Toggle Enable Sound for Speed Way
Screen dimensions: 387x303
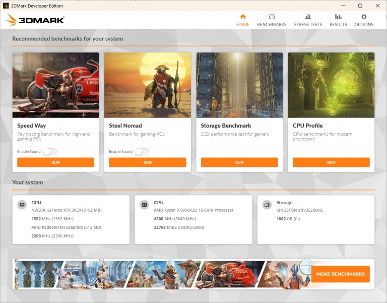click(x=50, y=152)
